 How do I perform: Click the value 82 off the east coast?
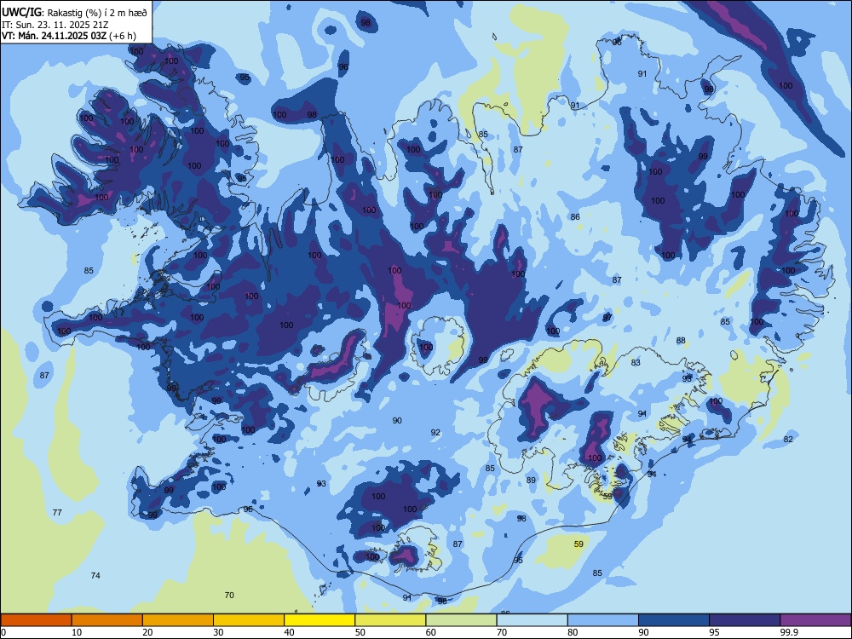coord(788,439)
